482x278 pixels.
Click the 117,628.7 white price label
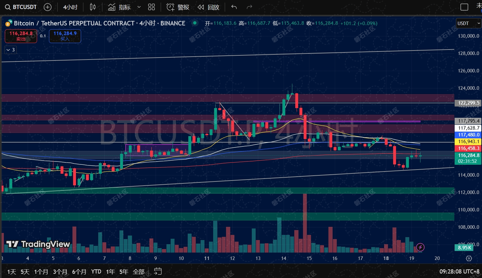click(468, 128)
